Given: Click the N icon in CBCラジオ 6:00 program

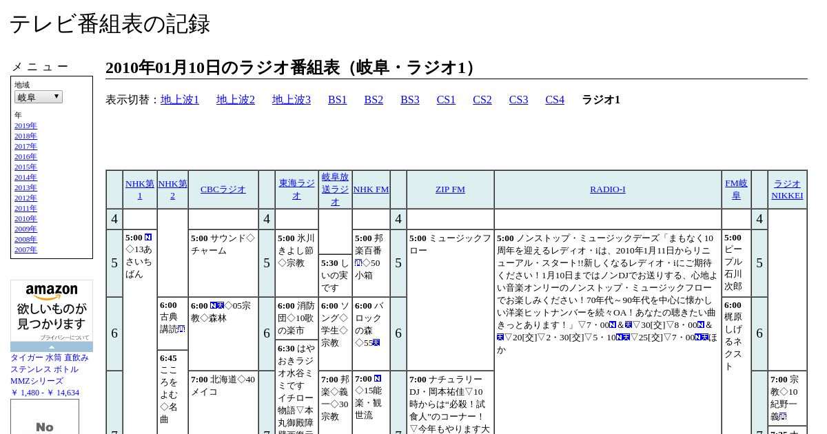Looking at the screenshot, I should [x=214, y=305].
